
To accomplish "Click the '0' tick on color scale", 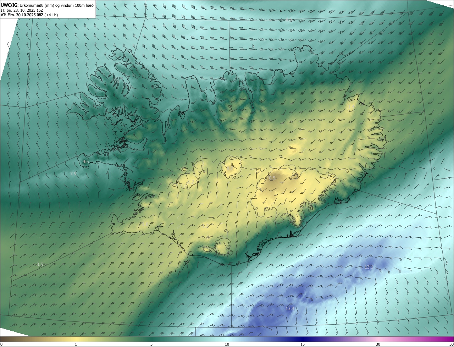I will (1, 344).
